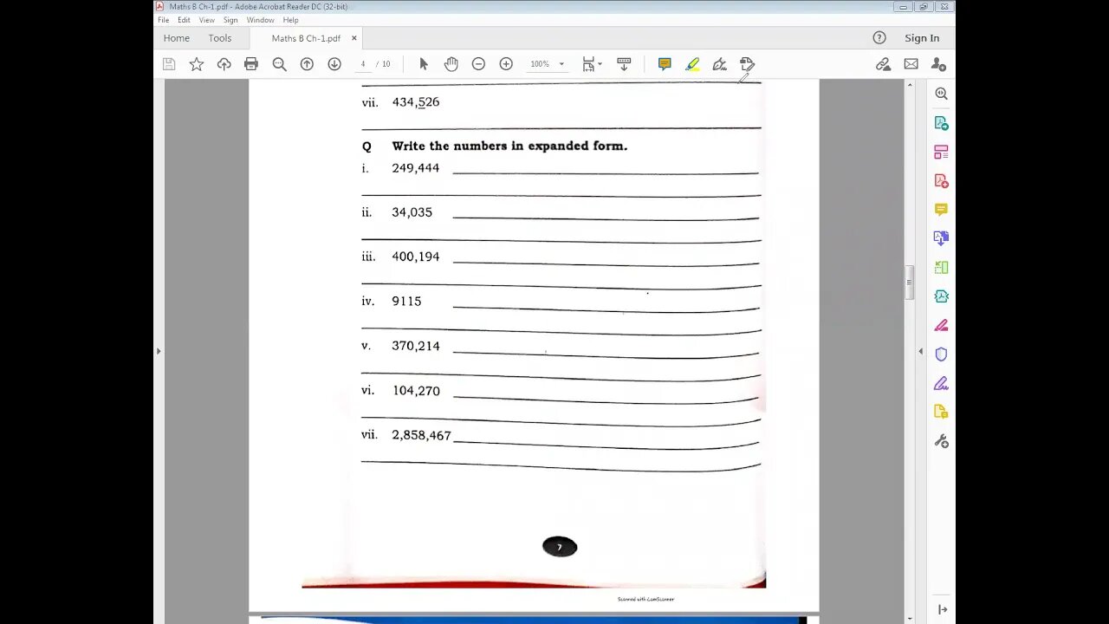Viewport: 1109px width, 624px height.
Task: Open Comment tool in side pane
Action: tap(942, 210)
